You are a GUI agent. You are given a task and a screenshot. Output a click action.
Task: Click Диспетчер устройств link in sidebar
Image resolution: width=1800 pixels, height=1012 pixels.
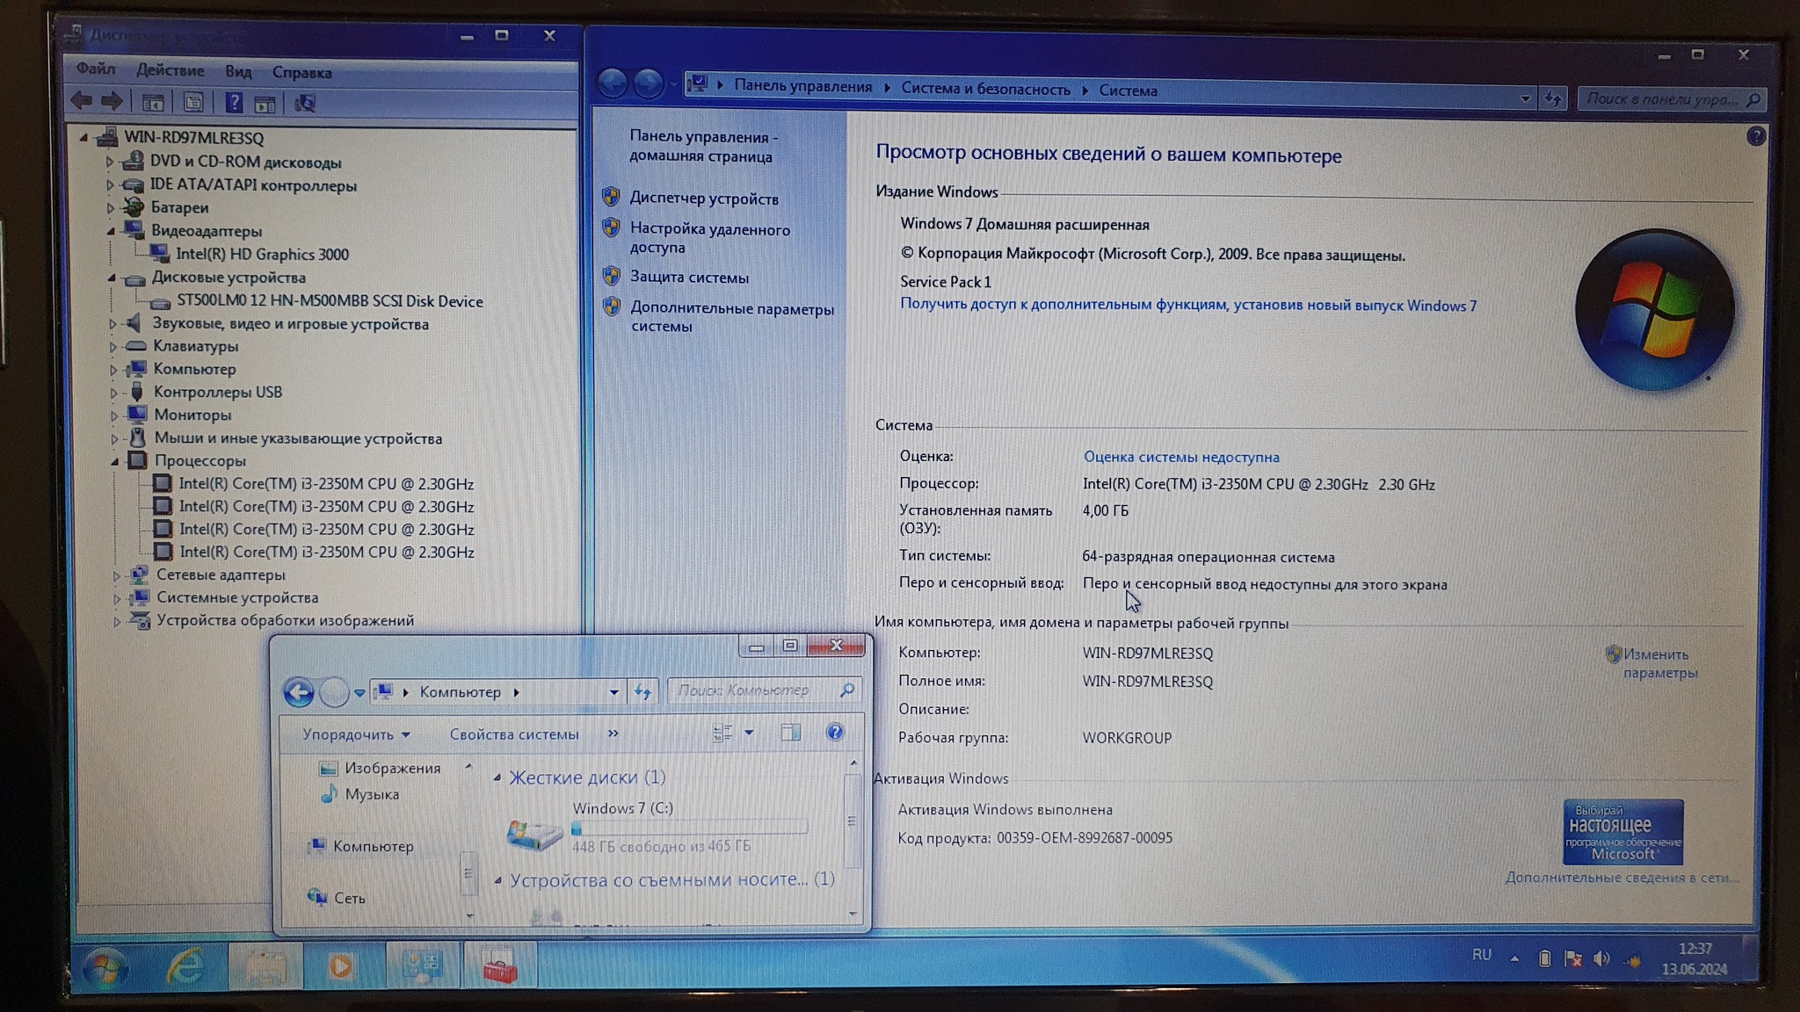tap(703, 199)
